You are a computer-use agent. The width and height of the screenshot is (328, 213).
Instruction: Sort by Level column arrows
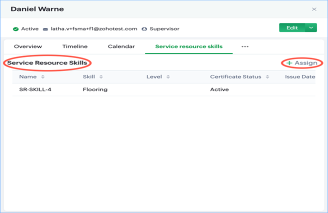tap(168, 77)
